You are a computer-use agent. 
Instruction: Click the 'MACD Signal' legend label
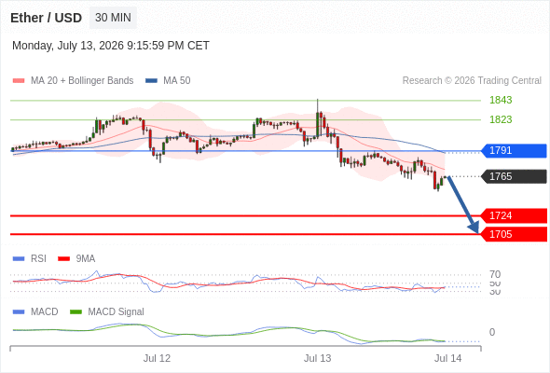(117, 312)
